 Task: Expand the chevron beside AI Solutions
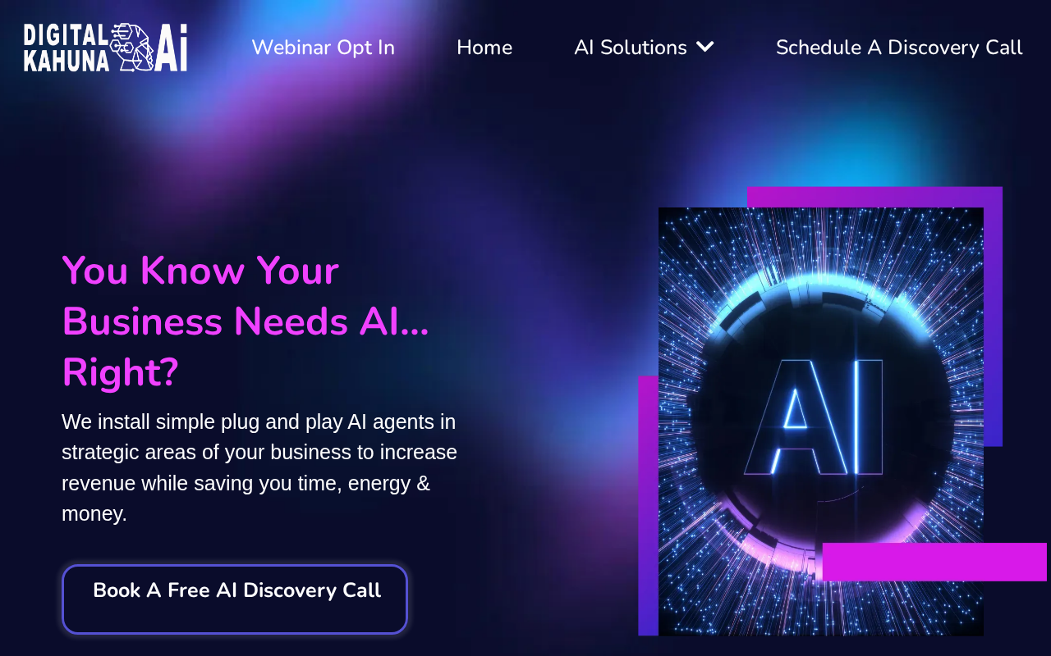704,47
